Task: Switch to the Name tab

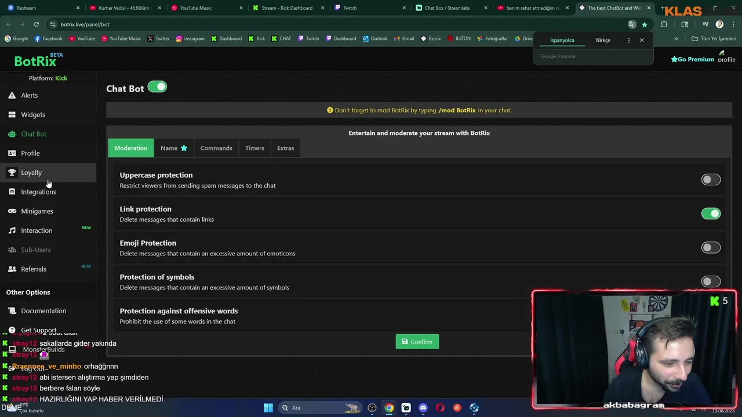Action: pyautogui.click(x=174, y=148)
